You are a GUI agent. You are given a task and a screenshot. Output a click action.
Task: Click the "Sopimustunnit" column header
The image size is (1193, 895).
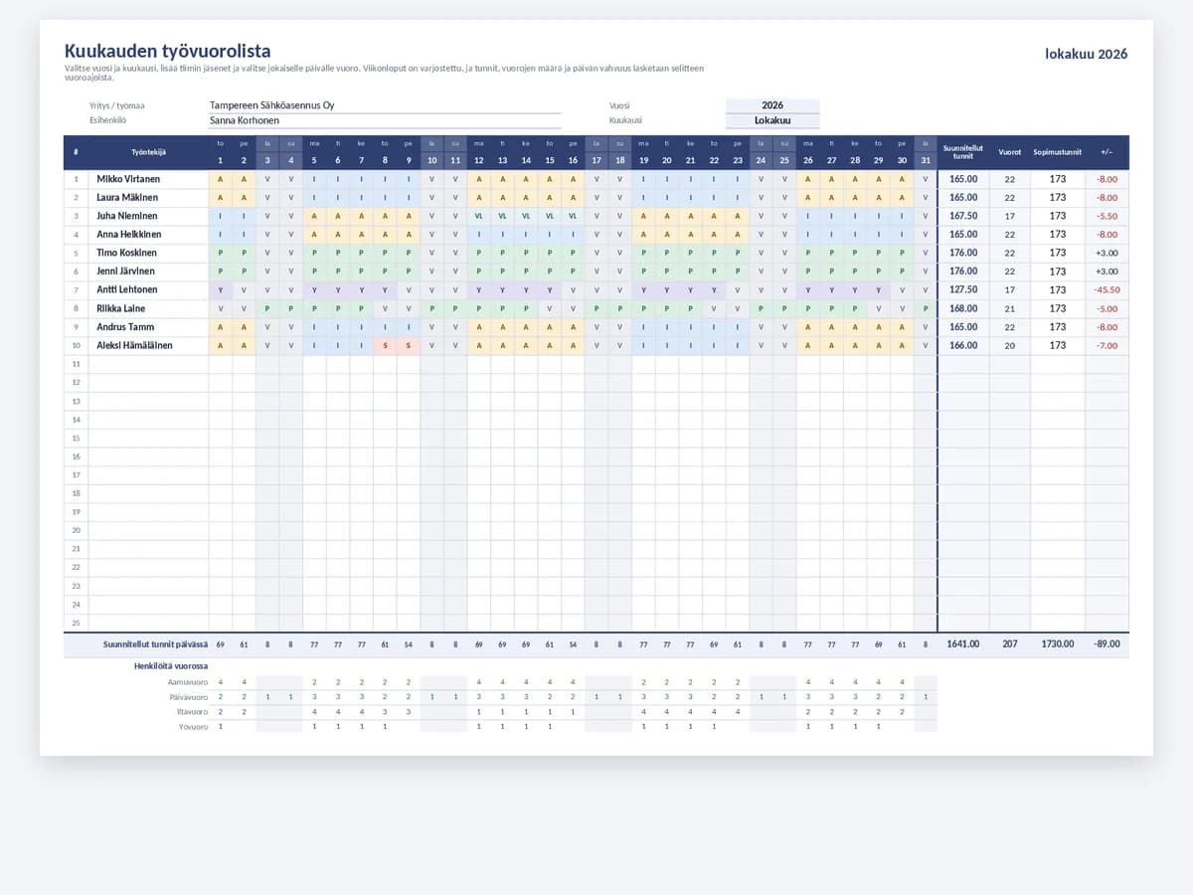(1058, 152)
